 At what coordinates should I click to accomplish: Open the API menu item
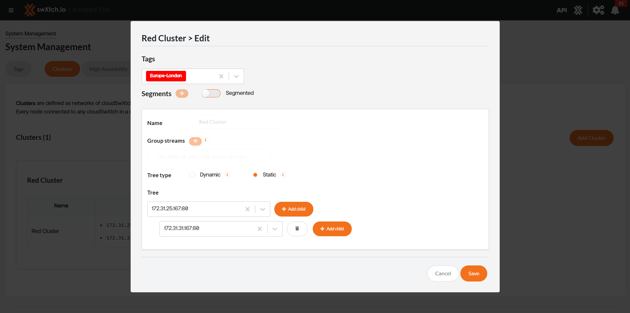click(x=561, y=10)
